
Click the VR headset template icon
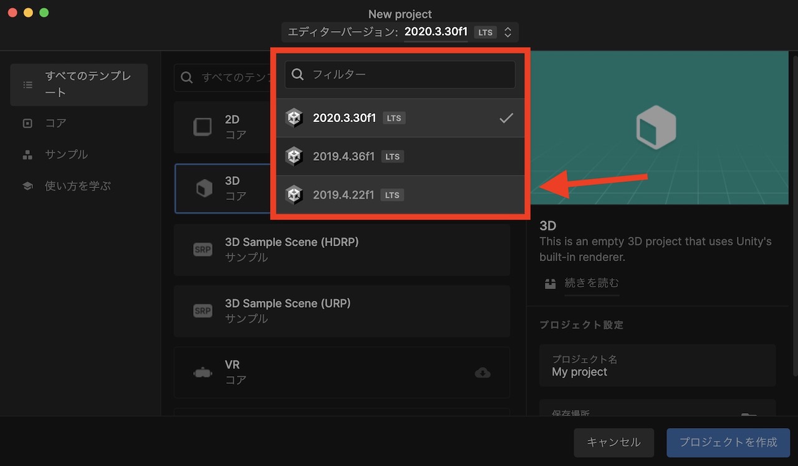pyautogui.click(x=203, y=372)
